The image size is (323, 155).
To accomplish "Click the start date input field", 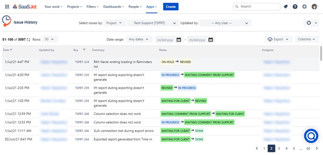I will coord(165,40).
